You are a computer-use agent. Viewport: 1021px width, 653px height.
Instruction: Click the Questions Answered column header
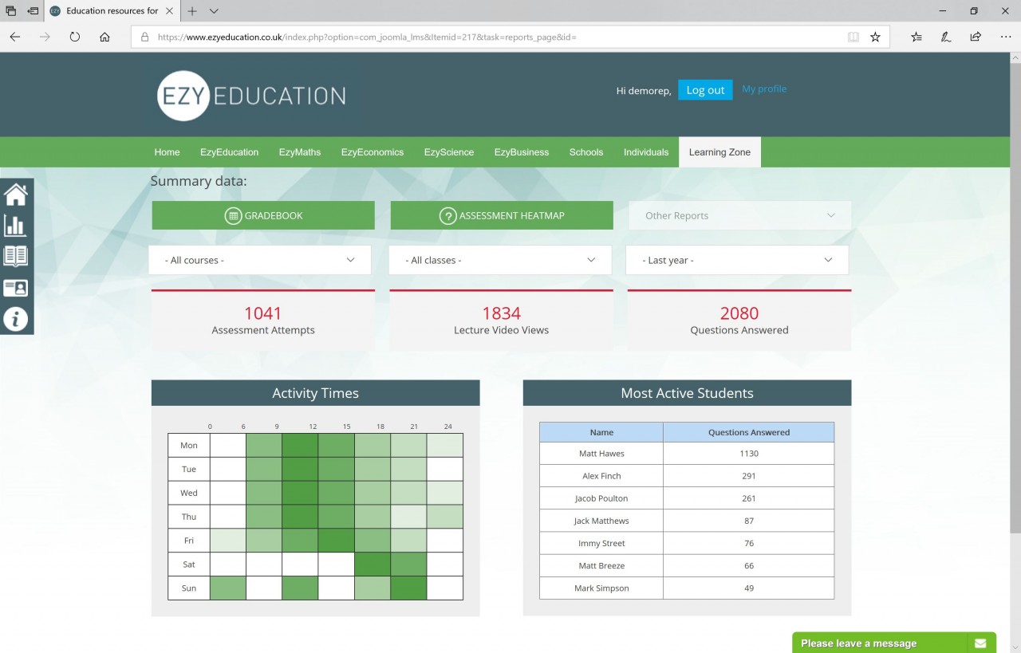point(749,432)
